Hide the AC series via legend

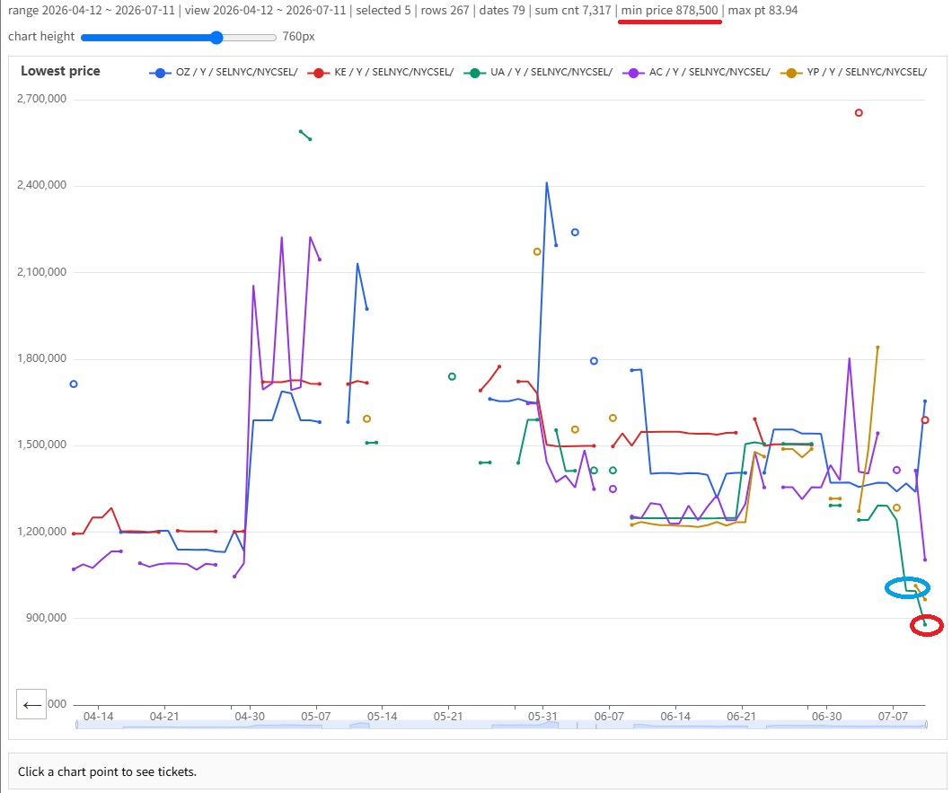[696, 72]
